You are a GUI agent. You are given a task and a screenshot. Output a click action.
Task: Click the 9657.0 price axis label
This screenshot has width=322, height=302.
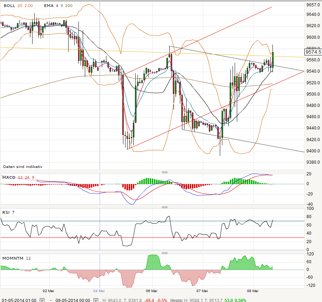click(x=313, y=5)
